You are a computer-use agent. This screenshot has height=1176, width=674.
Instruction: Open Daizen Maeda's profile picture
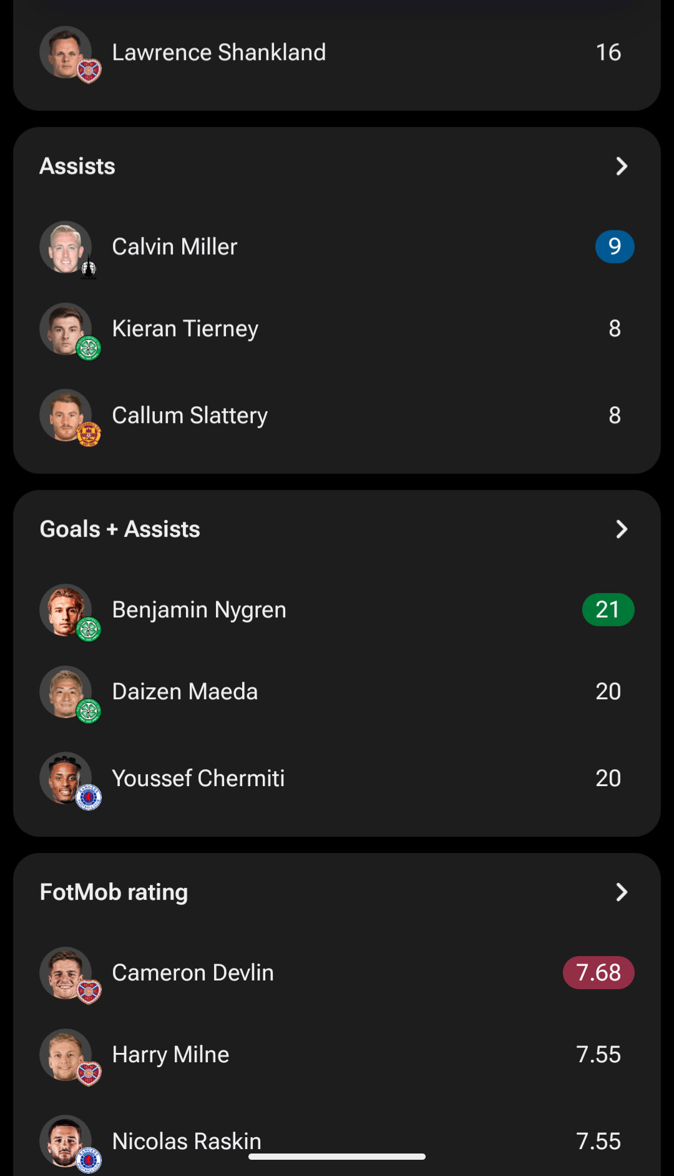66,692
